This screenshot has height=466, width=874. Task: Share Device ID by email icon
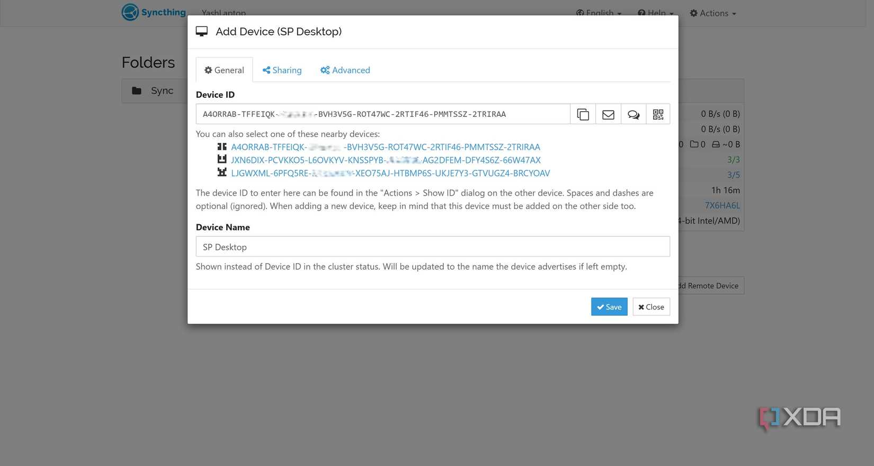pyautogui.click(x=608, y=114)
